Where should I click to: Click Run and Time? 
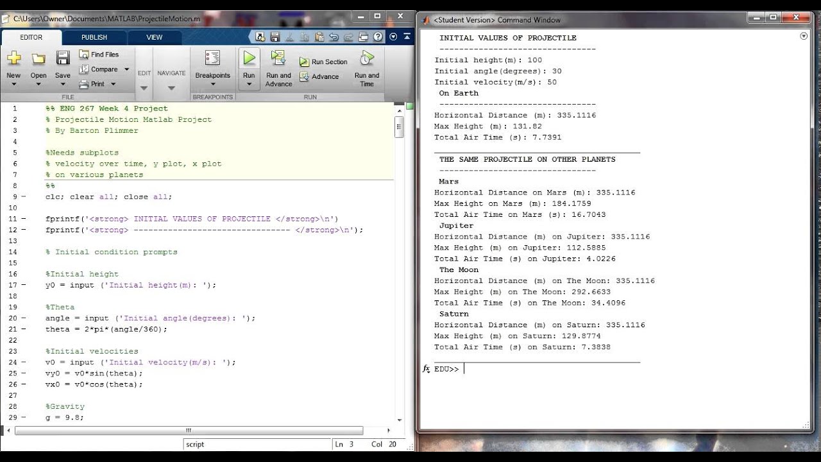367,68
